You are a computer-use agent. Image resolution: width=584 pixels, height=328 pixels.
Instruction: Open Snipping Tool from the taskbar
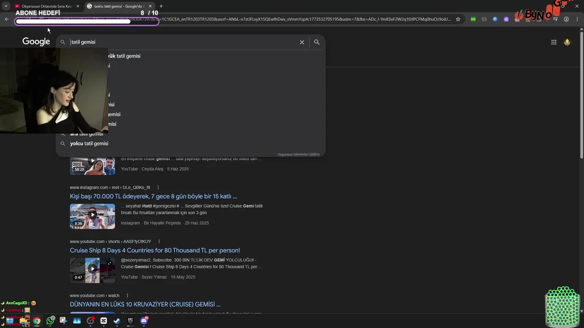pyautogui.click(x=63, y=321)
